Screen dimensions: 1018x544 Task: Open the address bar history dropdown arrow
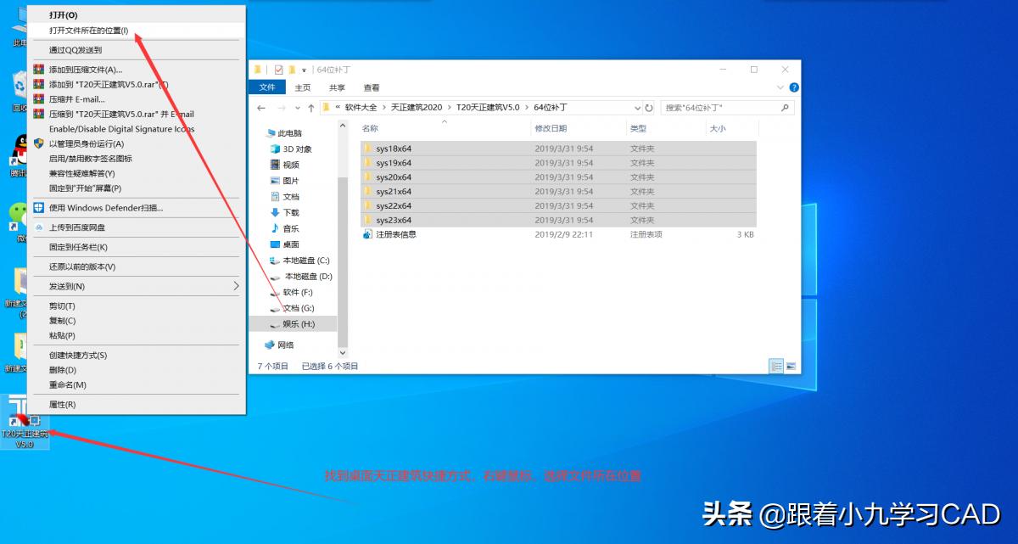tap(637, 107)
